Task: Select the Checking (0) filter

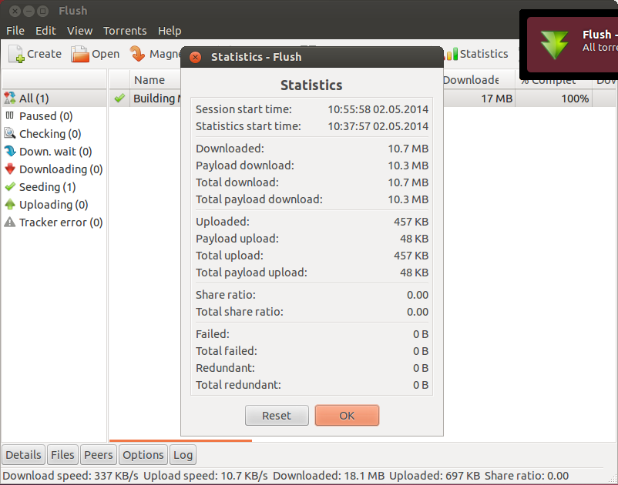Action: [55, 134]
